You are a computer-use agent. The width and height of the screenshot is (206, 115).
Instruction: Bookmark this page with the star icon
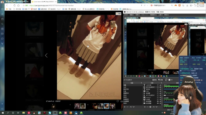click(24, 5)
